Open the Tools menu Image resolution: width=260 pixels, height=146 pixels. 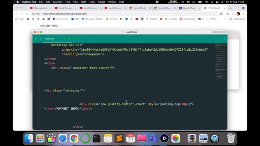point(92,2)
